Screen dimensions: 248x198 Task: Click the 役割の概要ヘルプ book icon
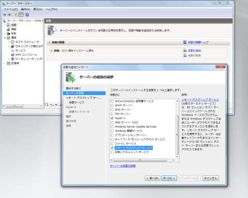coord(185,42)
